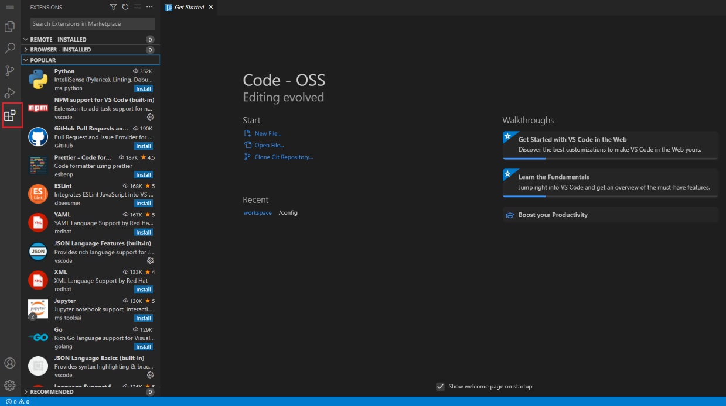726x406 pixels.
Task: Open the Explorer view in activity bar
Action: tap(10, 26)
